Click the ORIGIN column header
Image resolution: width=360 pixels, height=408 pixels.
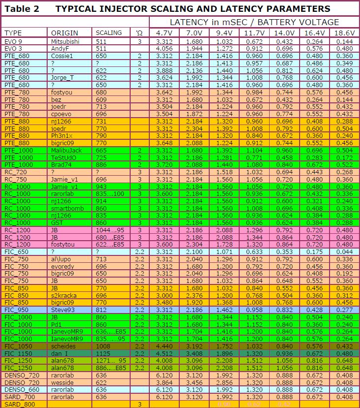tap(64, 33)
